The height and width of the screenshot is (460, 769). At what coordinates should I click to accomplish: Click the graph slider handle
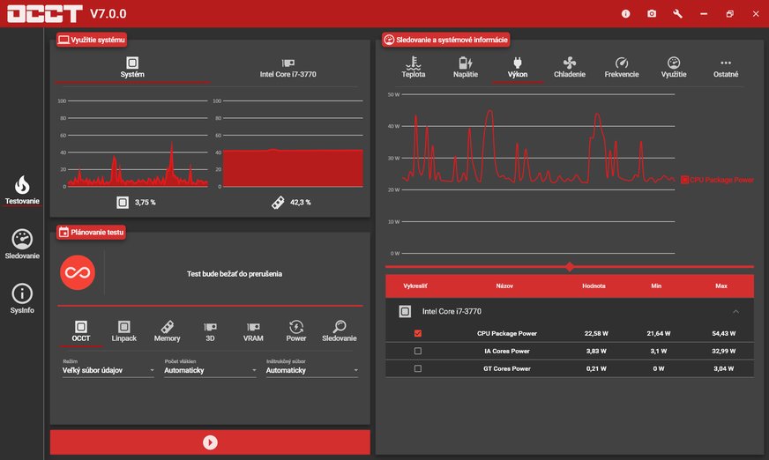tap(570, 266)
